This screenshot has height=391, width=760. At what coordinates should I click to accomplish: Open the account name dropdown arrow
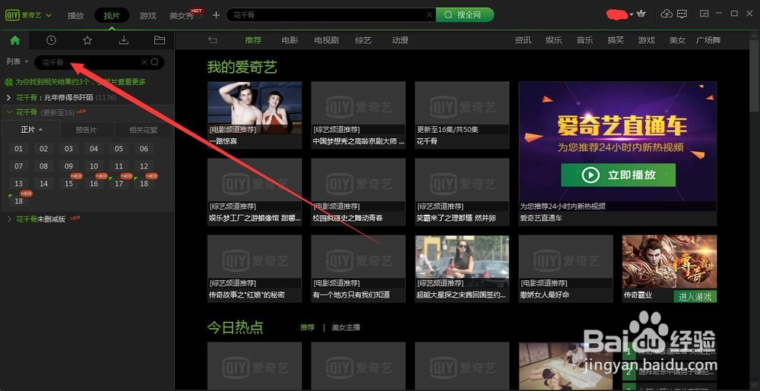pos(632,14)
